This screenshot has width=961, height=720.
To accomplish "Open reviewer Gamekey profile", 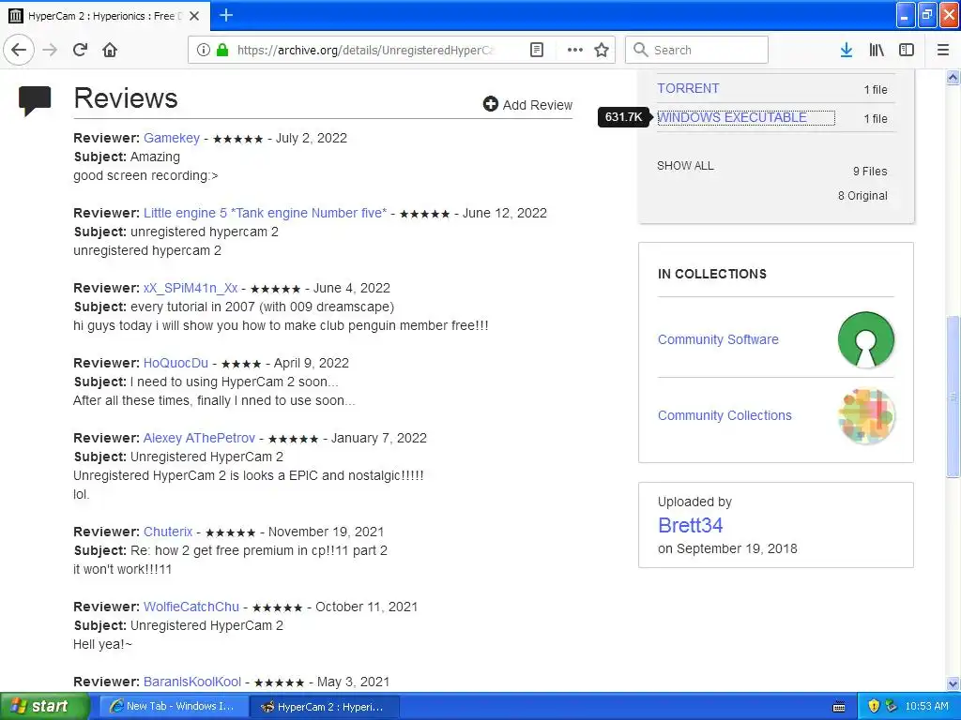I will 172,138.
